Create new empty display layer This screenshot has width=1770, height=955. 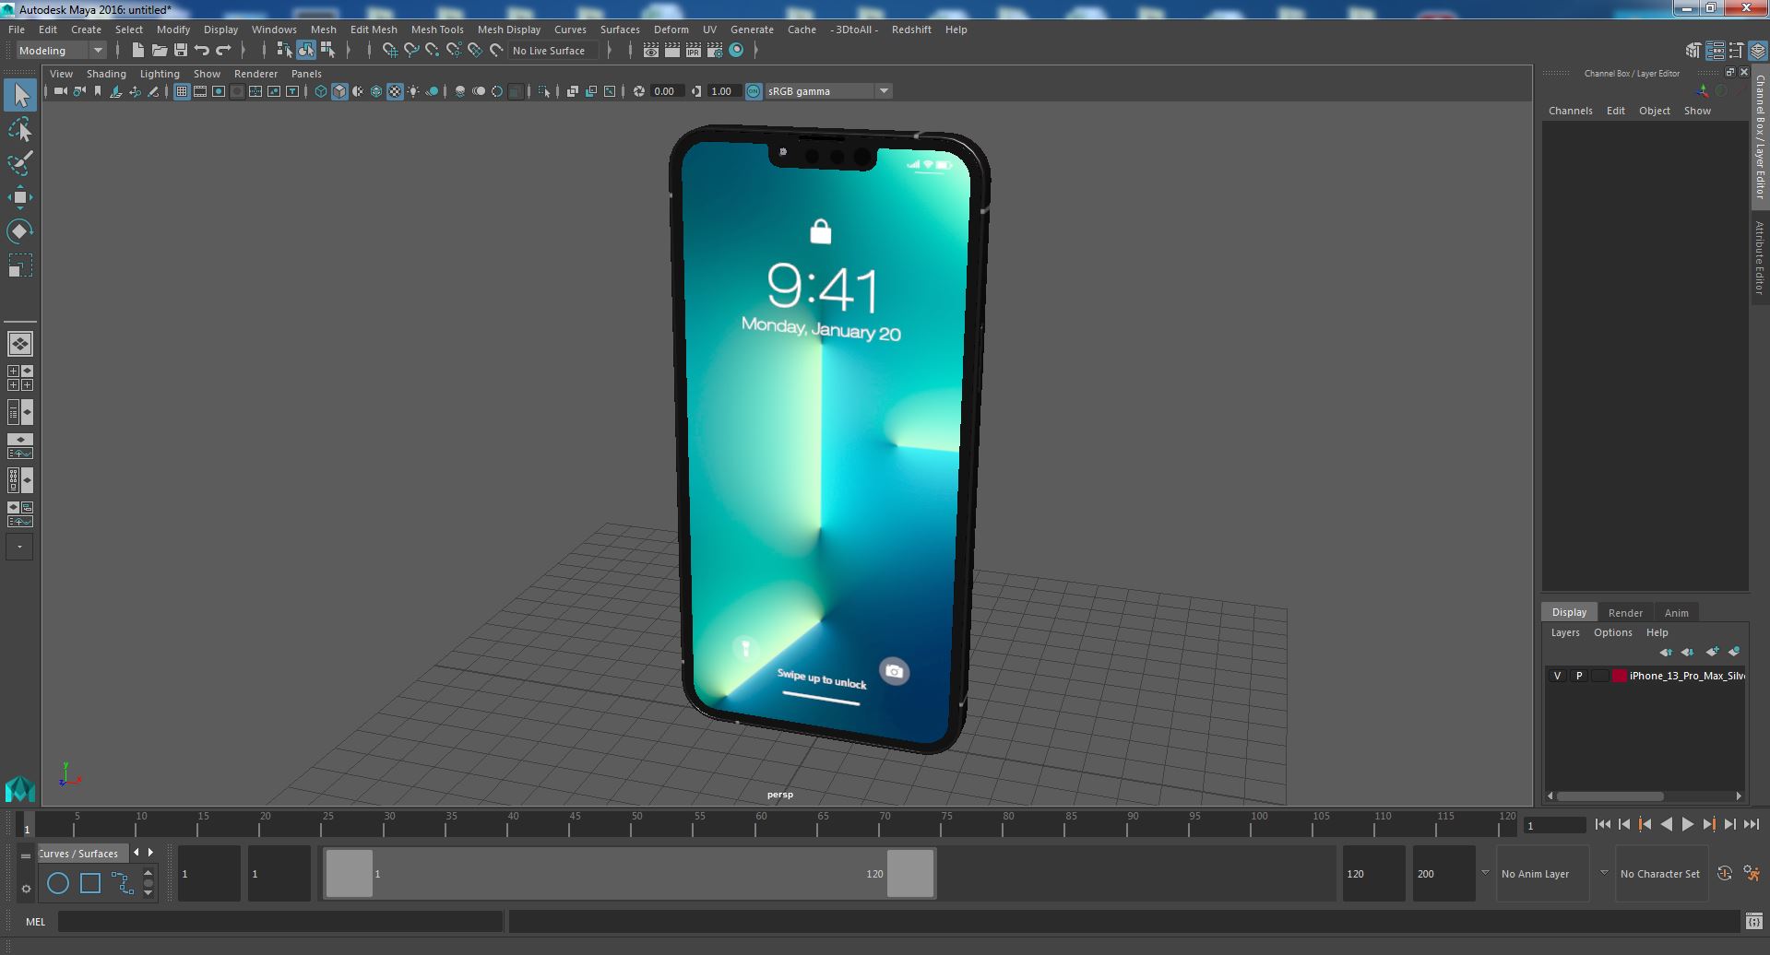point(1712,652)
